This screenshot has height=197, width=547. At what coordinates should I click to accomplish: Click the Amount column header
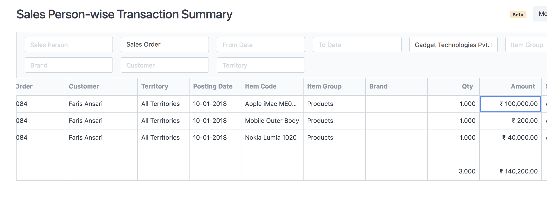523,86
